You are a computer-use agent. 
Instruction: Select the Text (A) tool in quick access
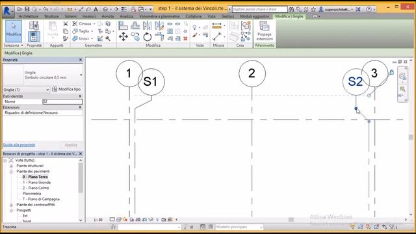pyautogui.click(x=96, y=9)
